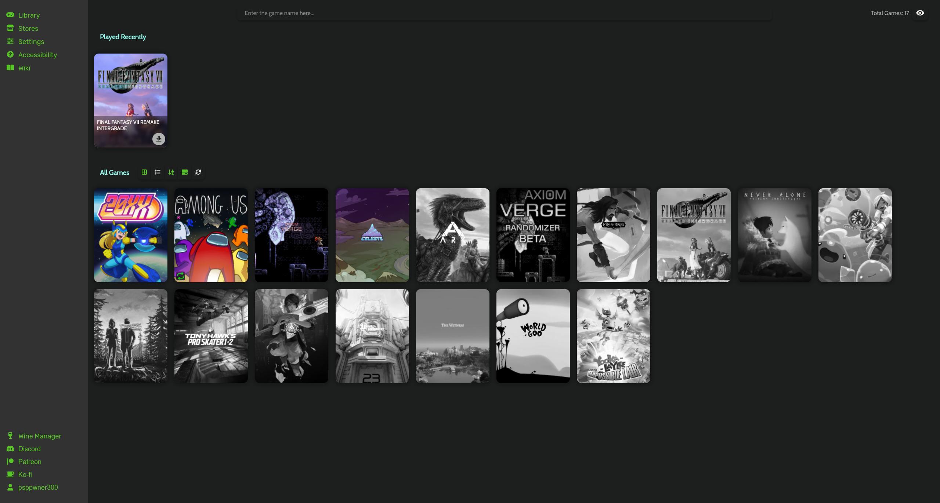Open Yooka-Laylee and the Impossible Lair cover
The width and height of the screenshot is (940, 503).
(614, 336)
